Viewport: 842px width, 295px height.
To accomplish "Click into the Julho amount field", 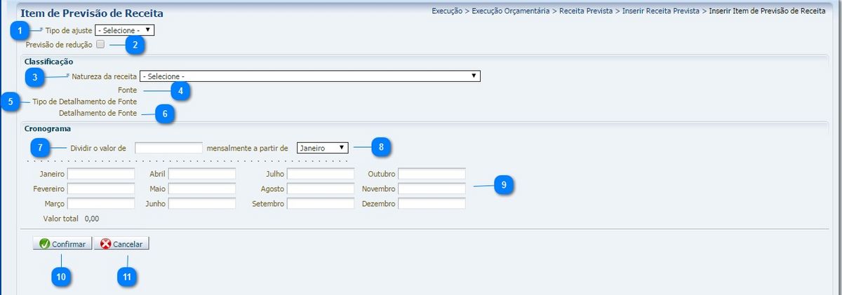I will click(x=320, y=174).
